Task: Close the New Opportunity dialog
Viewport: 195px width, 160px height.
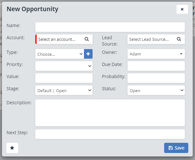Action: tap(182, 9)
